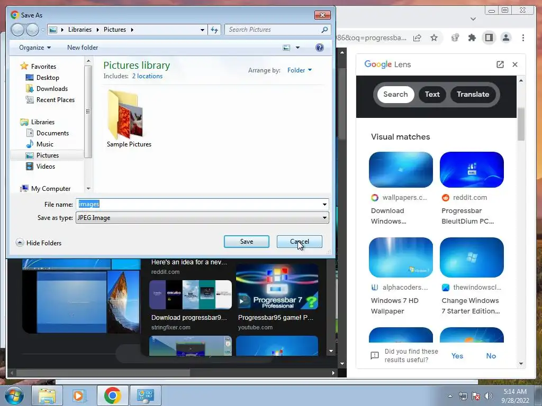Click navigation pane scroll down arrow
This screenshot has height=406, width=542.
point(88,189)
